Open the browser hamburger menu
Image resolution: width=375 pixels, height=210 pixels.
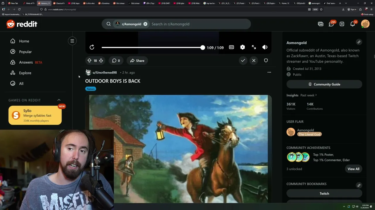(371, 9)
